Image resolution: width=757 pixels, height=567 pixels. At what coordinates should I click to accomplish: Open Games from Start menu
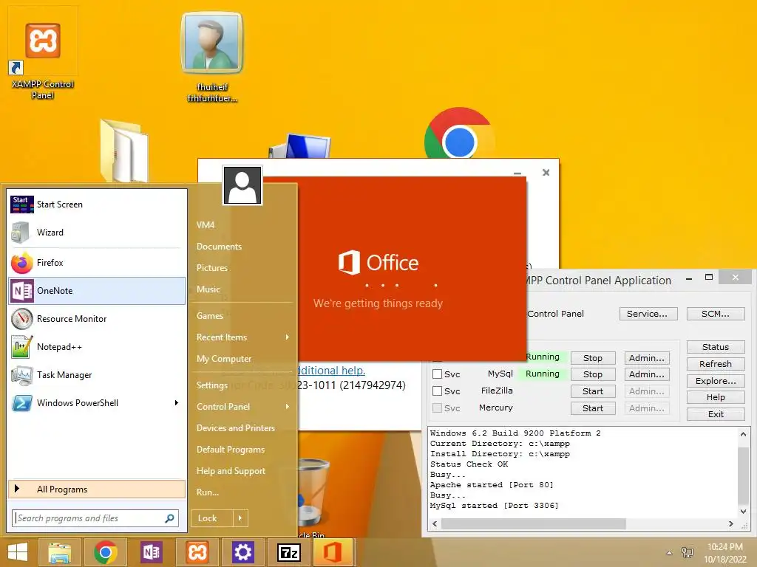tap(210, 316)
